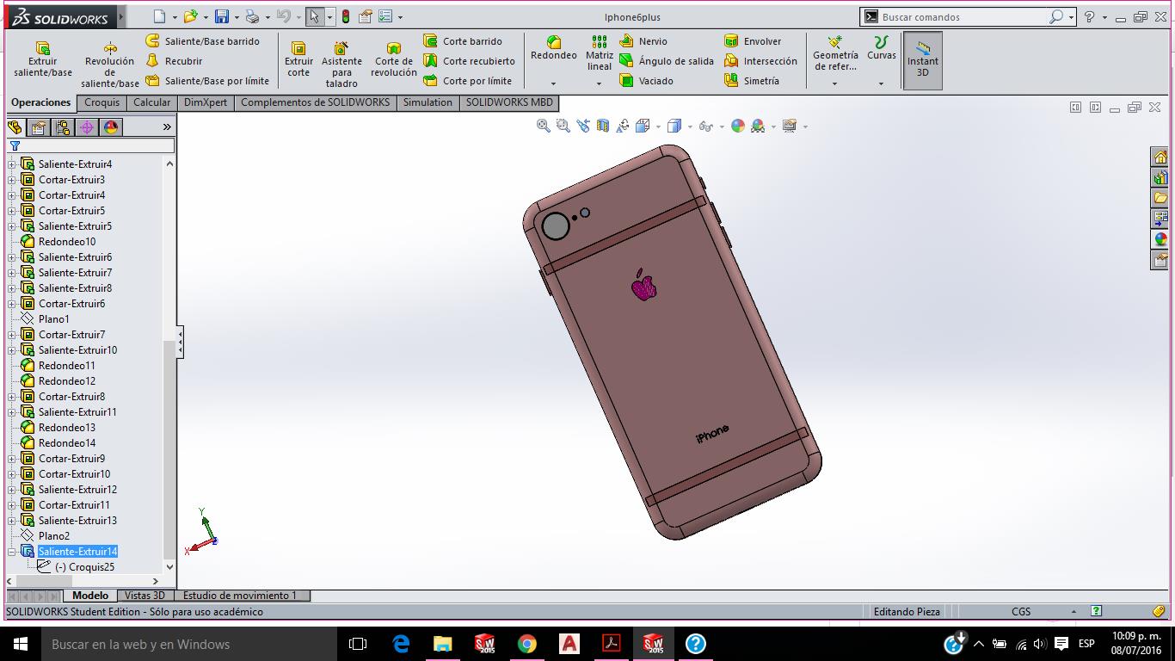Open Google Chrome from the taskbar
Image resolution: width=1175 pixels, height=661 pixels.
coord(527,644)
